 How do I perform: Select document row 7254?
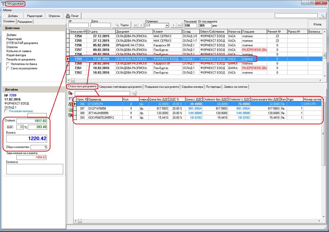click(194, 36)
